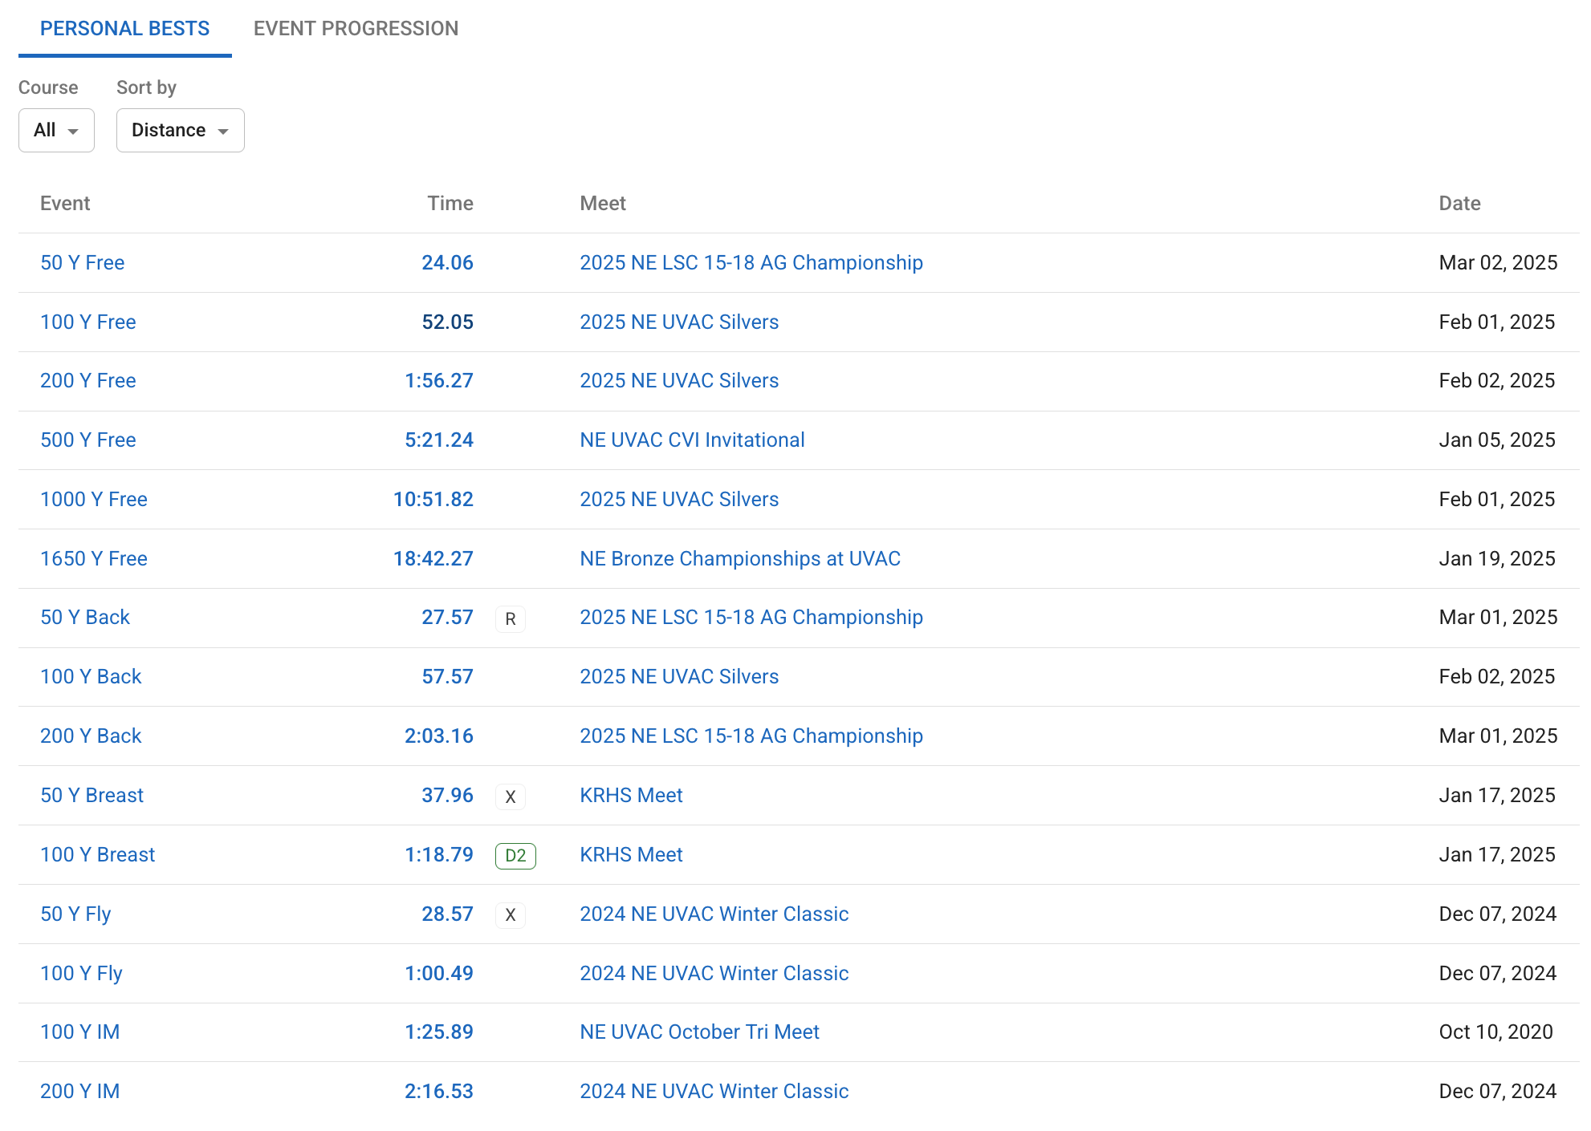
Task: Click the R badge next to 50 Y Back
Action: coord(510,619)
